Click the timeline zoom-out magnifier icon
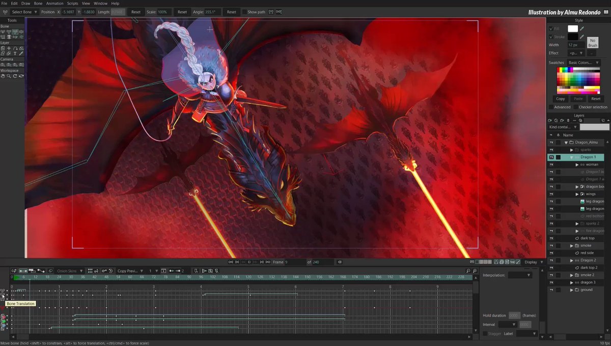 468,271
